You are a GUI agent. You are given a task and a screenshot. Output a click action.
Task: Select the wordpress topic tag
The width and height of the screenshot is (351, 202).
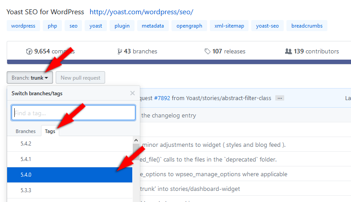click(x=23, y=26)
